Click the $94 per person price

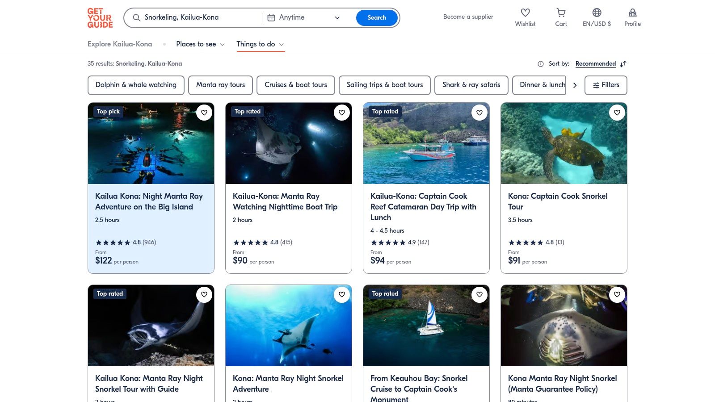391,261
